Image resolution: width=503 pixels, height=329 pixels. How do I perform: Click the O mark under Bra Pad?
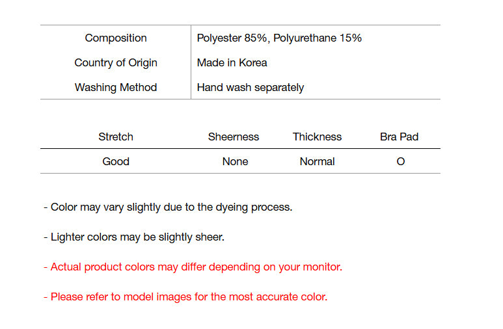coord(400,161)
